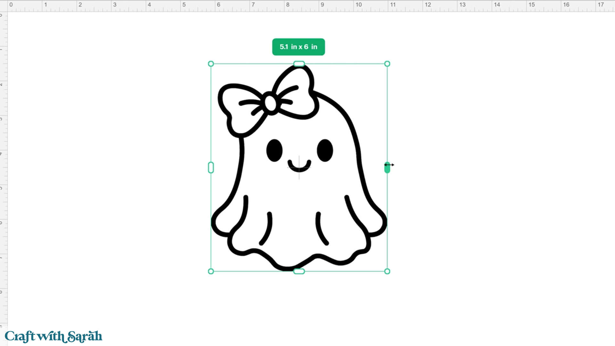The width and height of the screenshot is (615, 346).
Task: Click the 17 mark on the top ruler
Action: 601,5
